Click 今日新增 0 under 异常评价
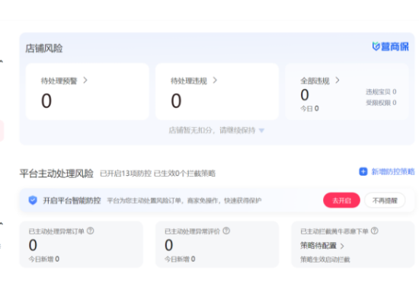 click(x=180, y=259)
